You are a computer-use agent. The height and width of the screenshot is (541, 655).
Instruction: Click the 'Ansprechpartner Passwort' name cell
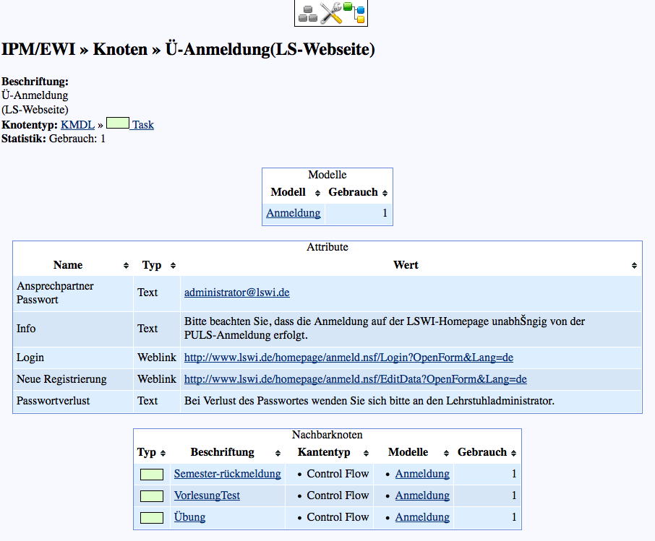click(x=73, y=293)
